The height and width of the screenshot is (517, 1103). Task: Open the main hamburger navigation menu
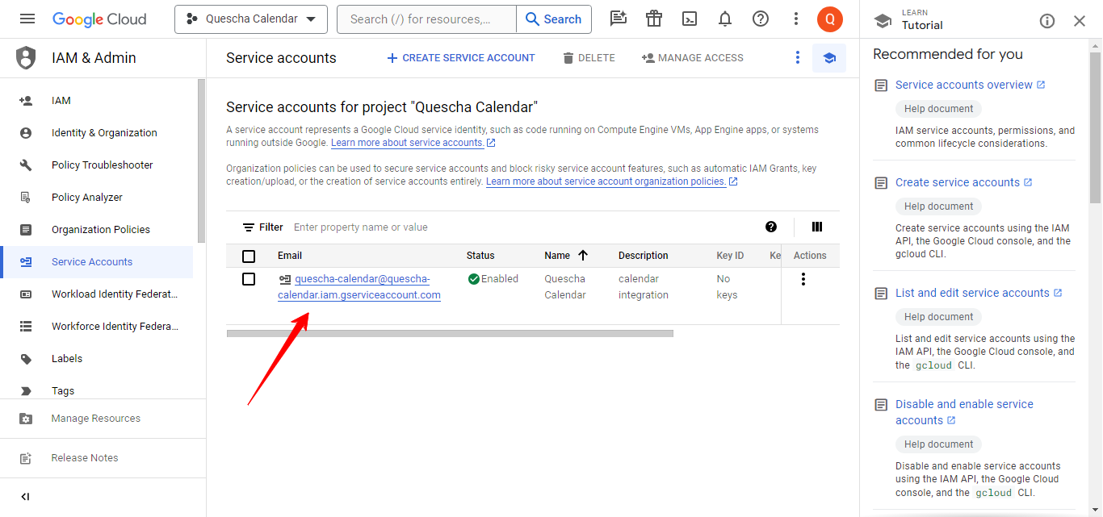27,19
